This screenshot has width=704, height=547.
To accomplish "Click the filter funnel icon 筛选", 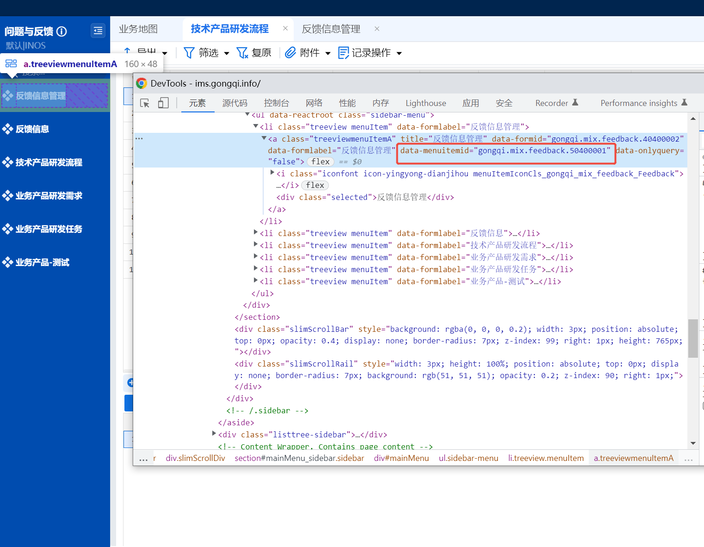I will [x=189, y=53].
